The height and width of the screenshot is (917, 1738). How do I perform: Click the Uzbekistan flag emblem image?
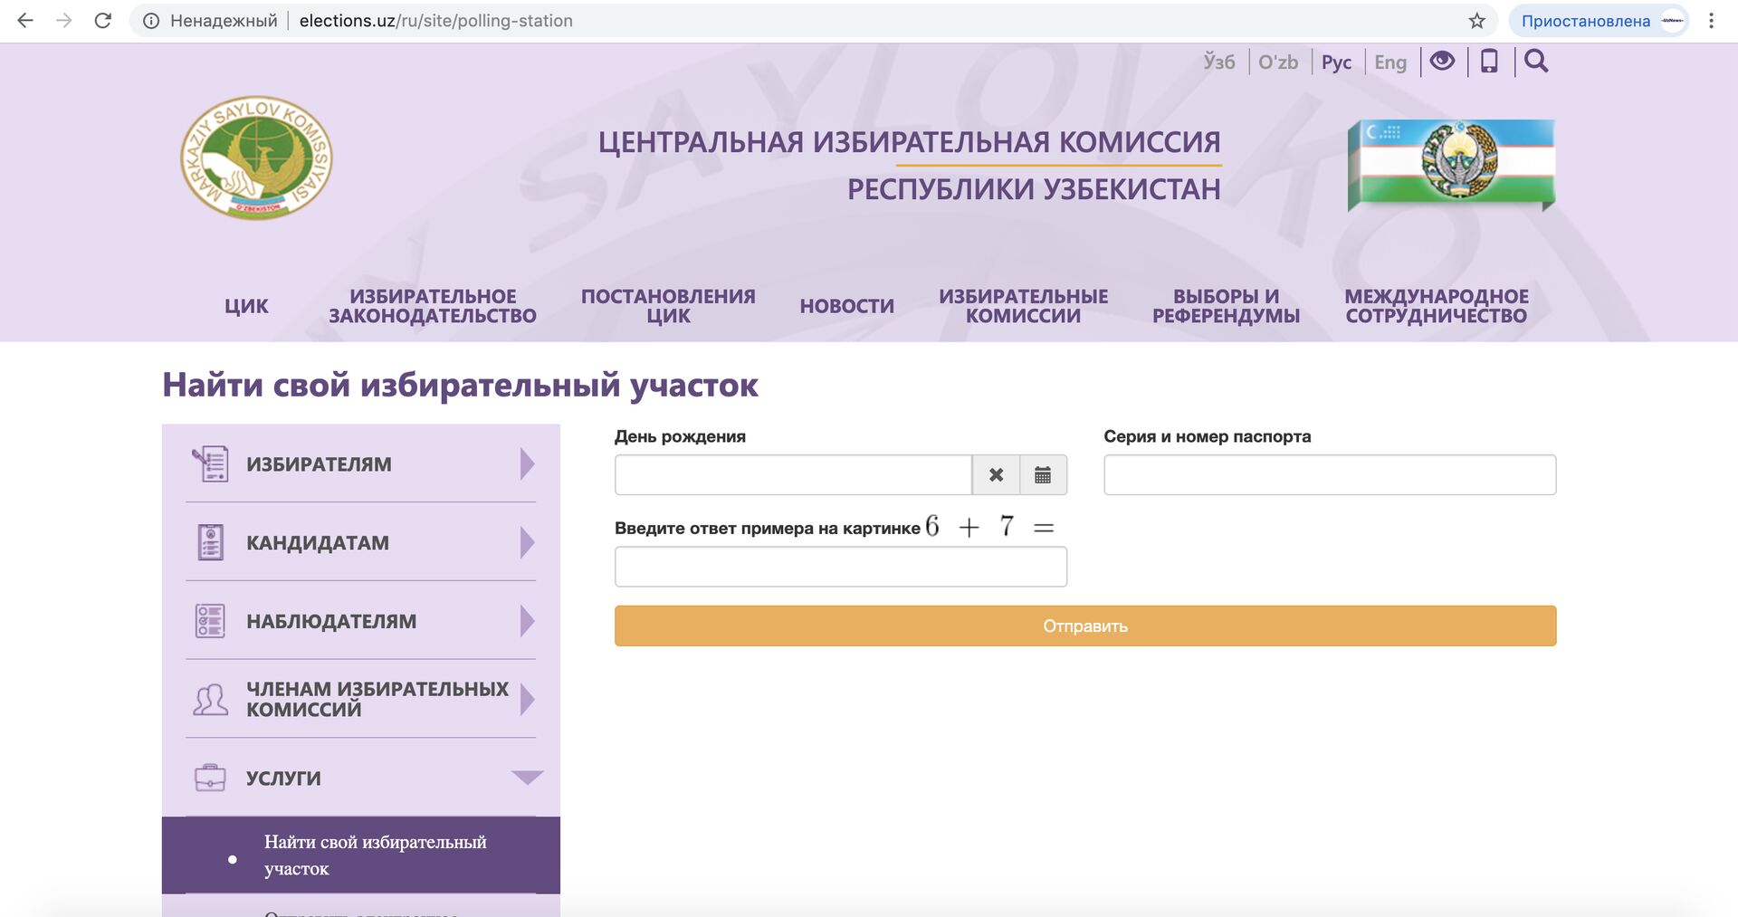click(x=1451, y=164)
